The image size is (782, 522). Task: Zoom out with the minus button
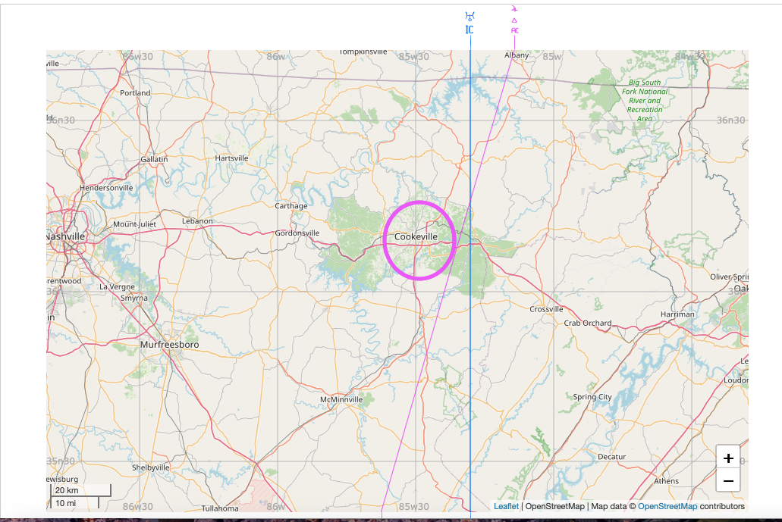[728, 480]
